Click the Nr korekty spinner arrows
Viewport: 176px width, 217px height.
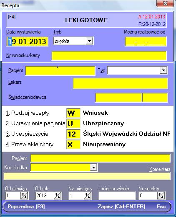[161, 196]
